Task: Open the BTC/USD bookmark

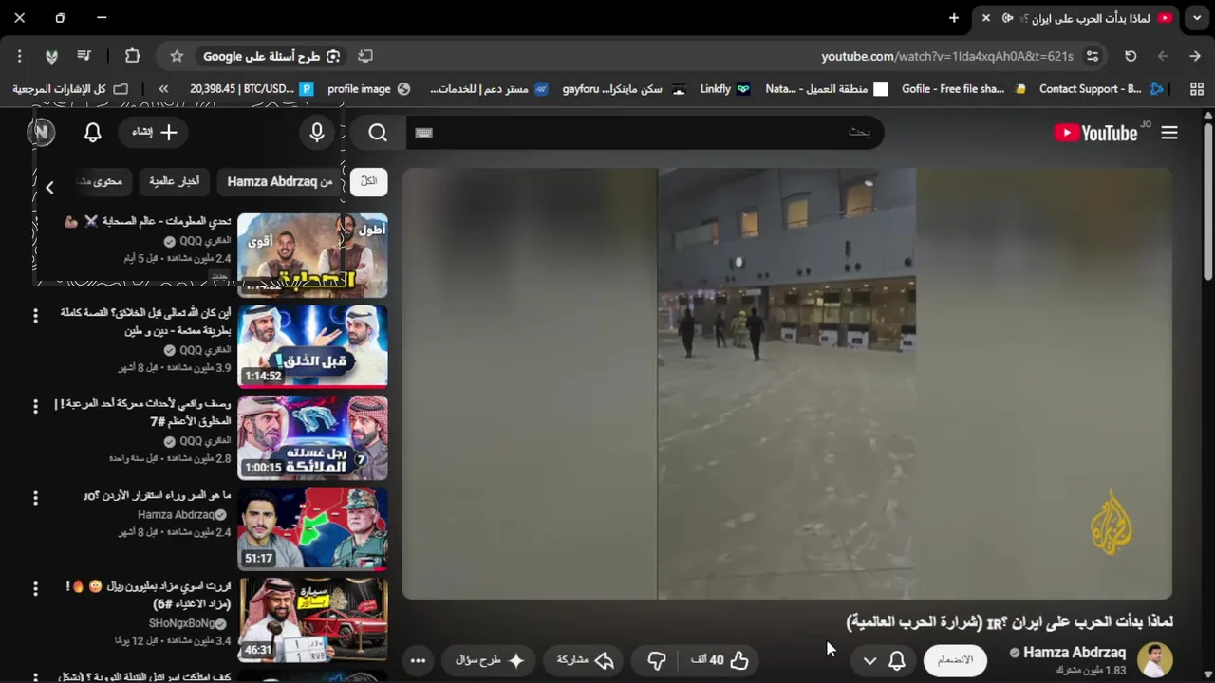Action: [251, 89]
